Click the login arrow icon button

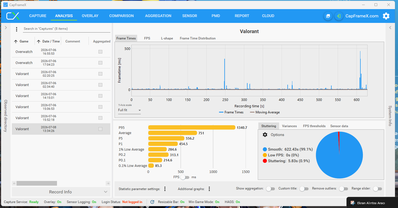[339, 16]
